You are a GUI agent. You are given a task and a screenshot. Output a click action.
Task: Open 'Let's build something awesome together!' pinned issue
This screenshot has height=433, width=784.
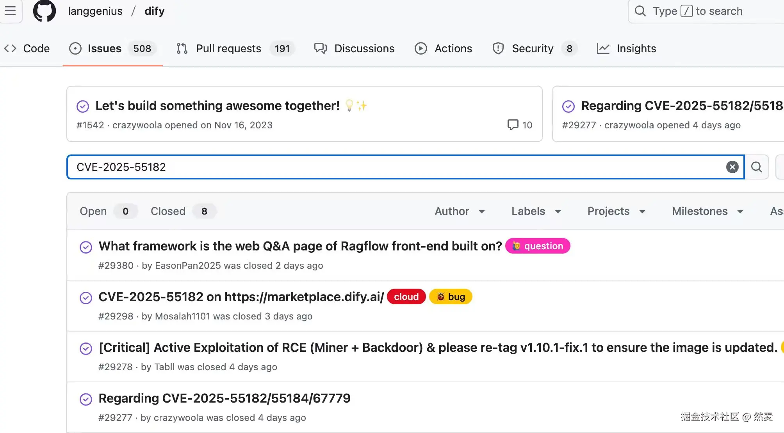[x=217, y=106]
